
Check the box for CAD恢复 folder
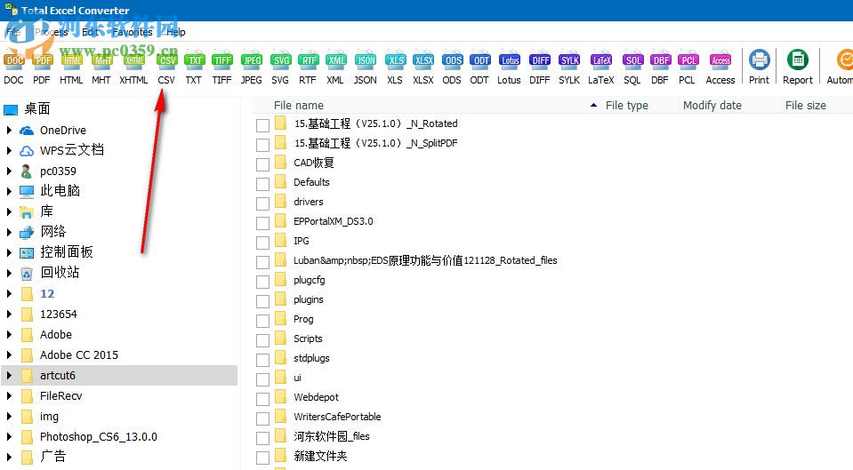(x=262, y=164)
